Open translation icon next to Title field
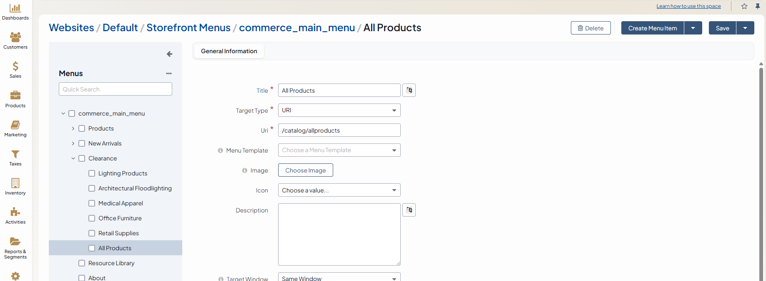The width and height of the screenshot is (766, 281). point(409,90)
